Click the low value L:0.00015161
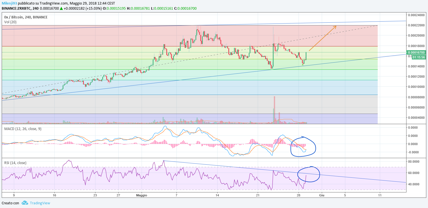The height and width of the screenshot is (208, 428). (x=162, y=9)
